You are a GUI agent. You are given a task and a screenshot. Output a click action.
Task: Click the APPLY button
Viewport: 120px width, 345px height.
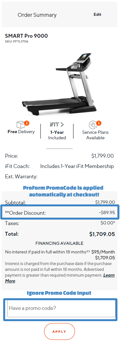tap(60, 331)
